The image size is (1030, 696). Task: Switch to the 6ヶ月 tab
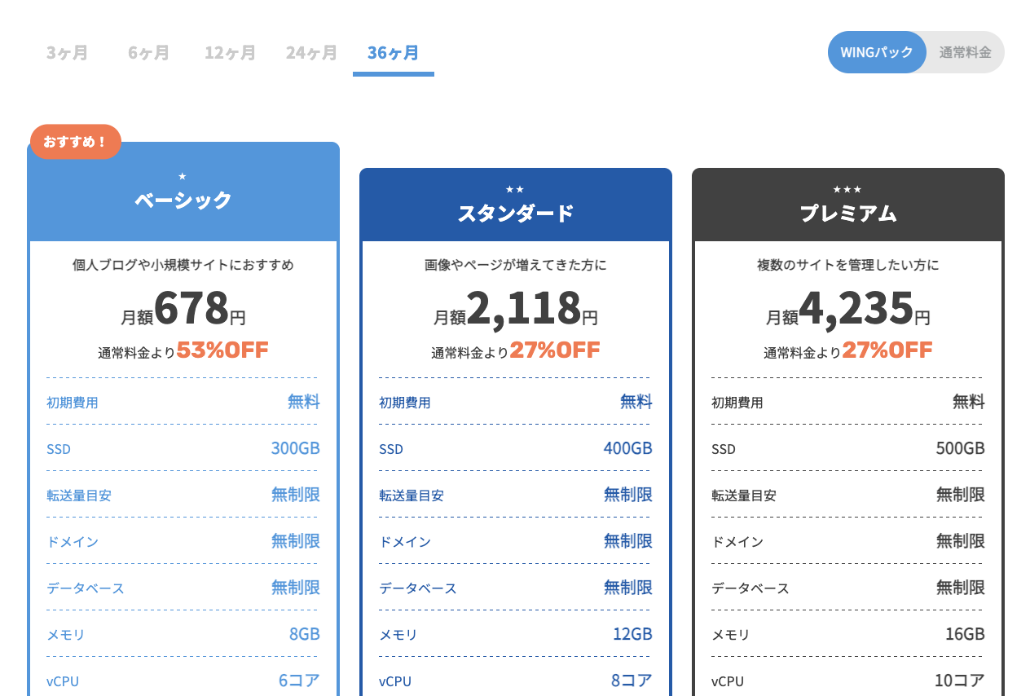click(148, 53)
